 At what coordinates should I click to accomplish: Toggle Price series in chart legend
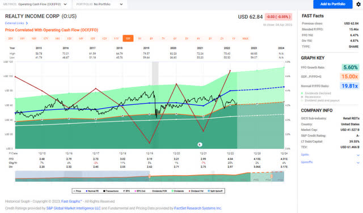click(x=77, y=191)
